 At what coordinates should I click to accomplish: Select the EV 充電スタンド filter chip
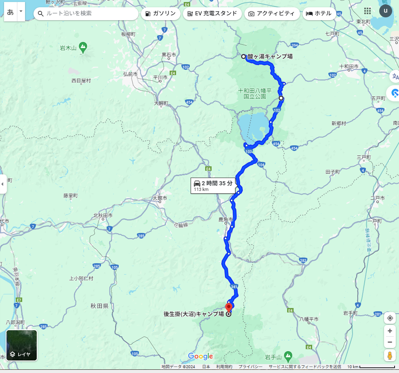pos(212,13)
